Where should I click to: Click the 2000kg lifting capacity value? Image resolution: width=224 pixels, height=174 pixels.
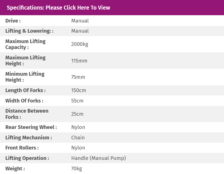[x=80, y=44]
